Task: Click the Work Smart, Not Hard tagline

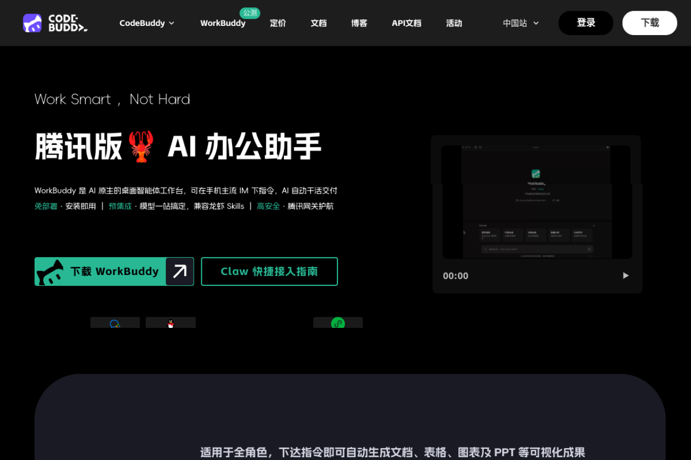Action: [x=112, y=99]
